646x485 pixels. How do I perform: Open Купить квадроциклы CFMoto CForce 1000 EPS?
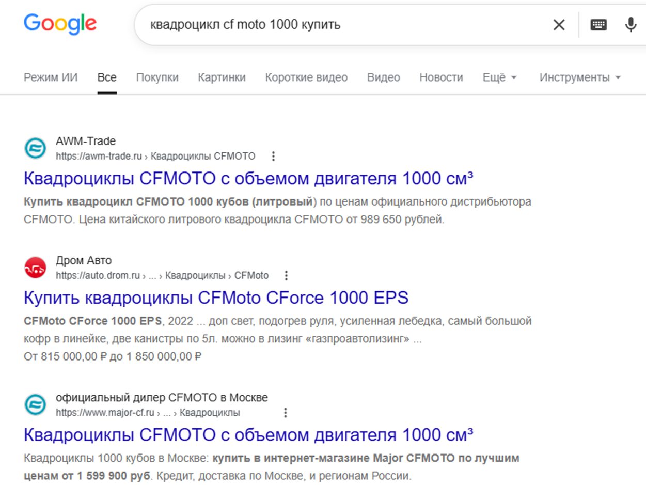pyautogui.click(x=216, y=298)
